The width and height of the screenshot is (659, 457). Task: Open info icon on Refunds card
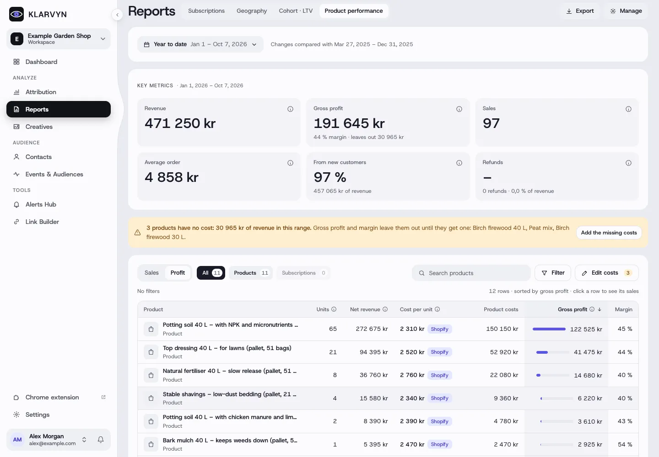tap(628, 163)
